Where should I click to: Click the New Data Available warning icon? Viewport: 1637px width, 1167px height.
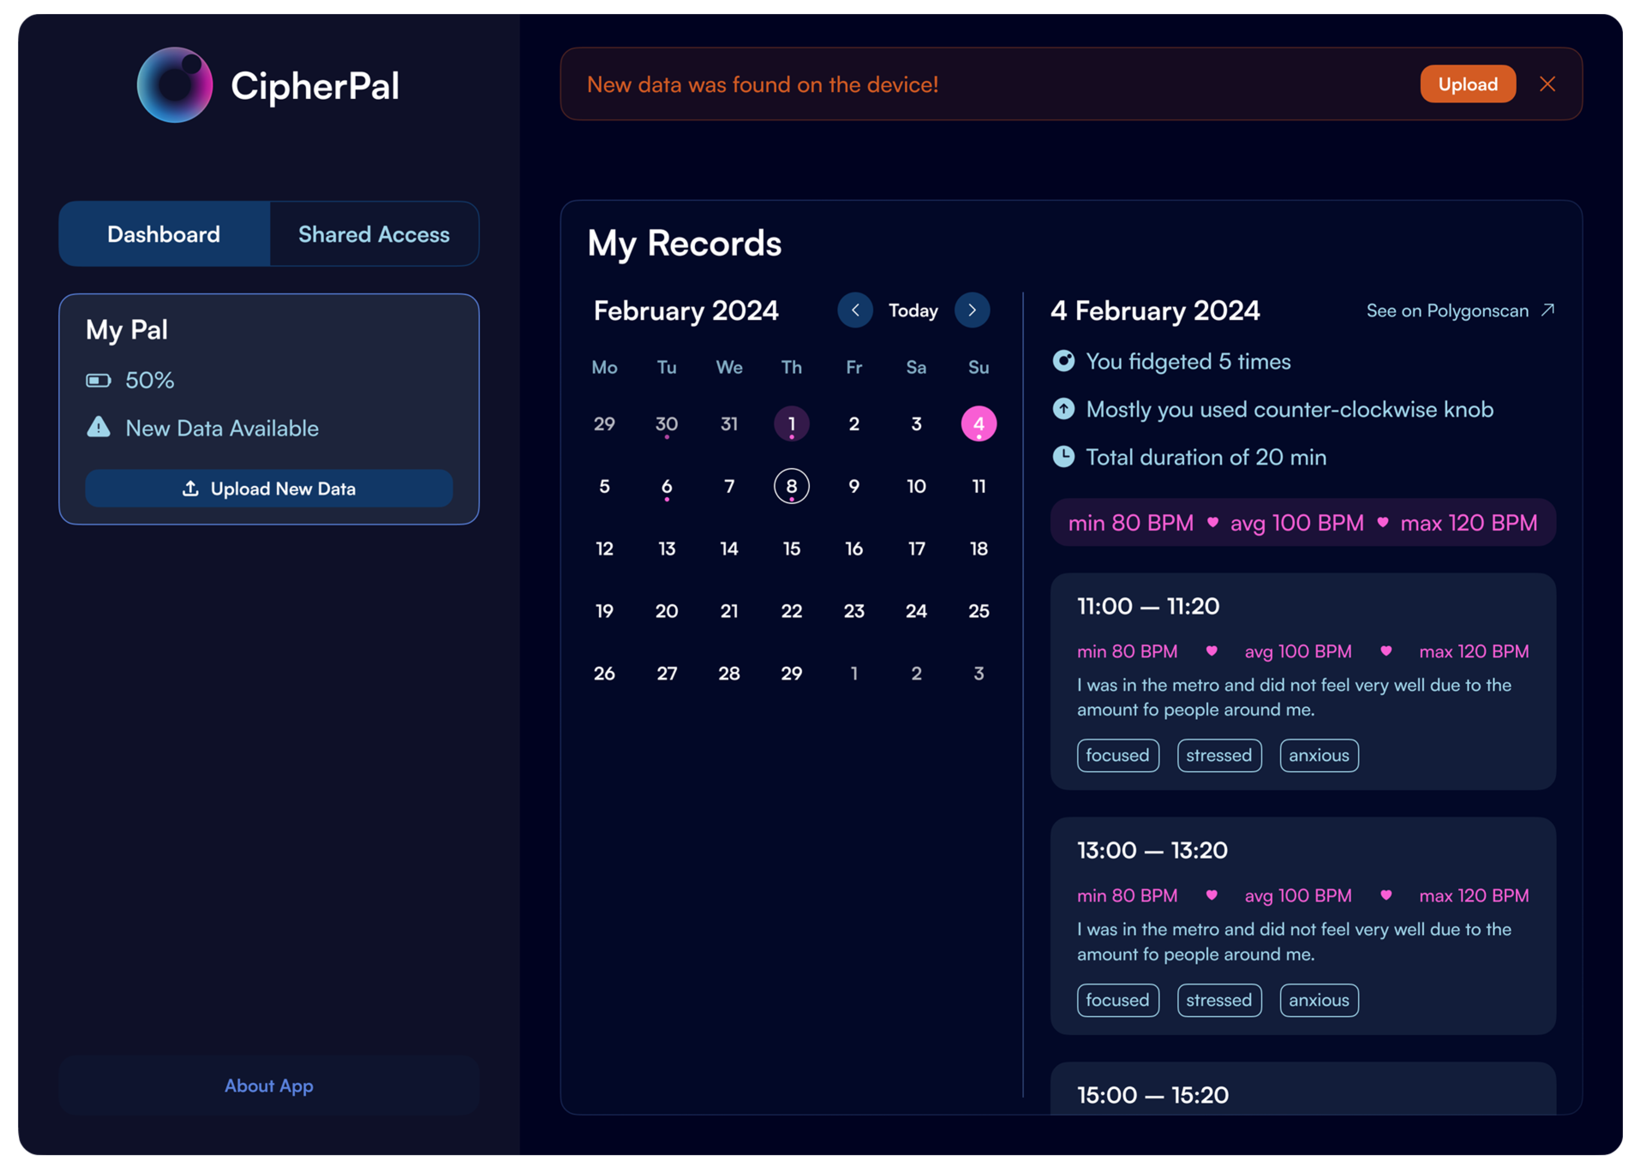tap(99, 428)
